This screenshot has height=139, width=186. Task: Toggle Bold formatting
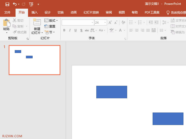point(64,30)
